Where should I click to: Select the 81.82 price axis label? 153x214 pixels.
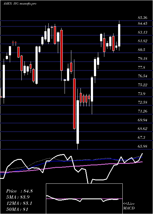tap(143, 41)
